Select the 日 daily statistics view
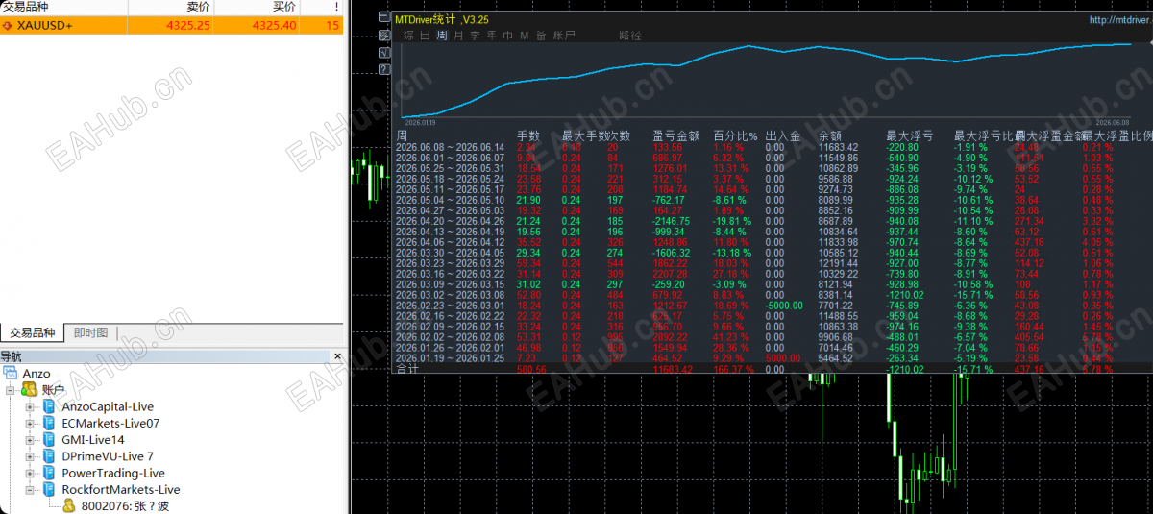The width and height of the screenshot is (1153, 514). tap(426, 36)
